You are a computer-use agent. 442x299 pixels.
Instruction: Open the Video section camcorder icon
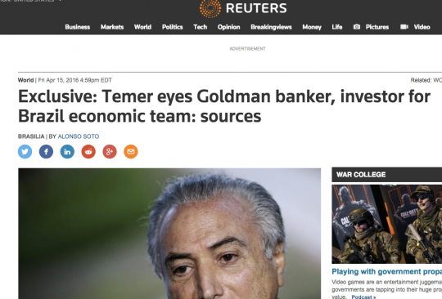click(404, 27)
